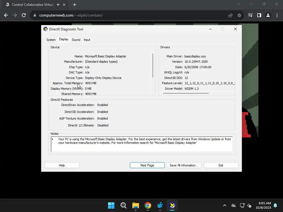The width and height of the screenshot is (283, 212).
Task: Click Direct3D DDI value '12'
Action: (x=186, y=78)
